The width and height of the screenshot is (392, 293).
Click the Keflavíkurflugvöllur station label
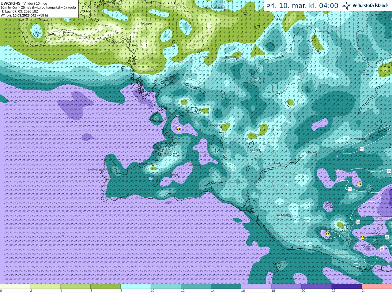[100, 170]
